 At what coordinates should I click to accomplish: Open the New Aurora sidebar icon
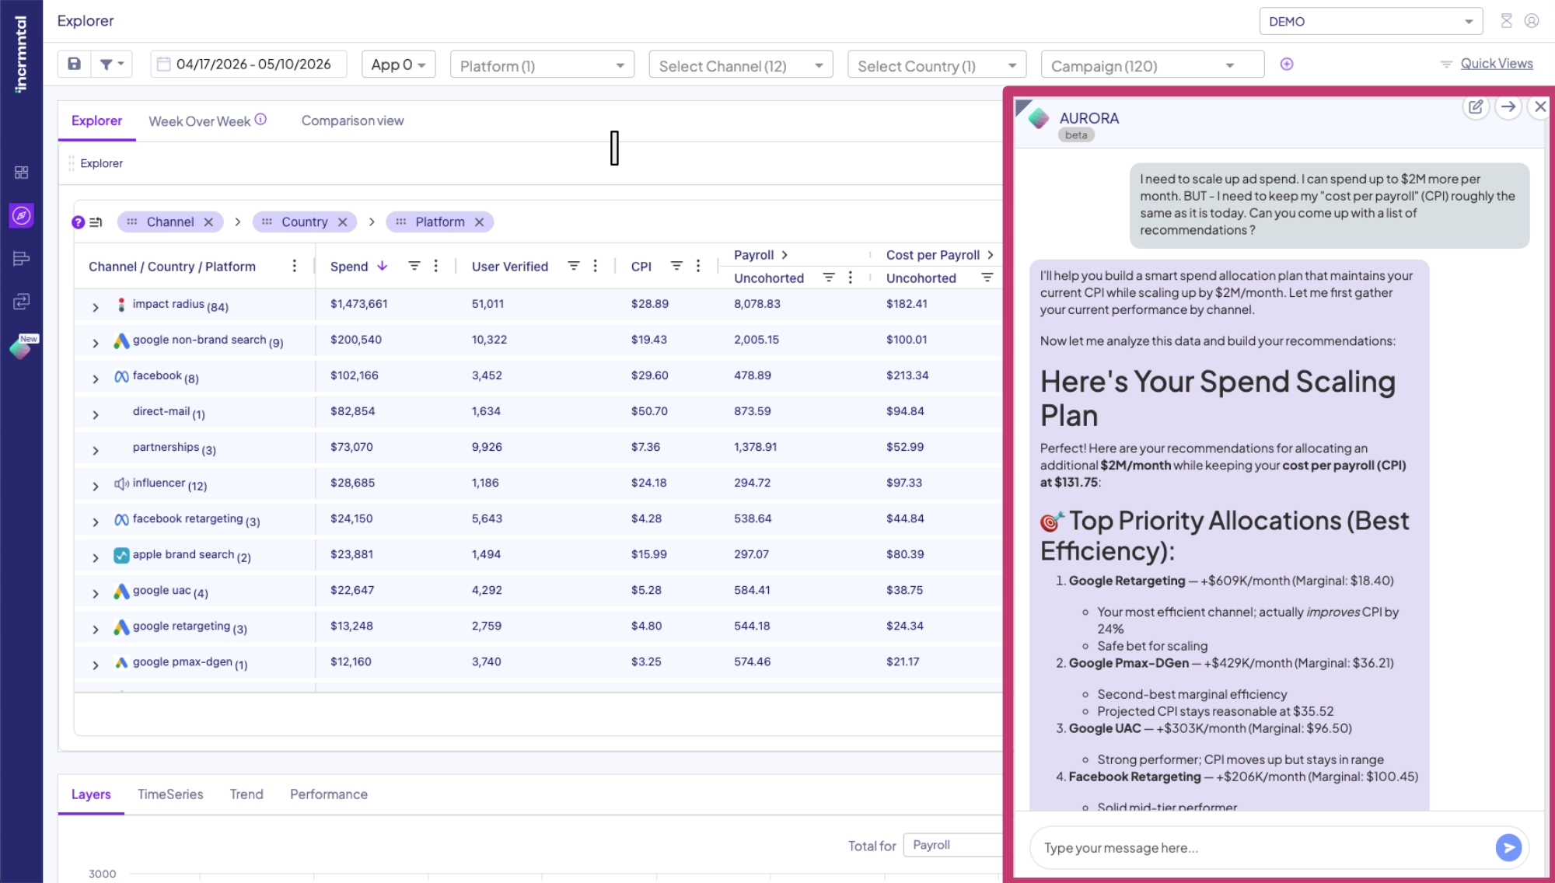click(22, 347)
